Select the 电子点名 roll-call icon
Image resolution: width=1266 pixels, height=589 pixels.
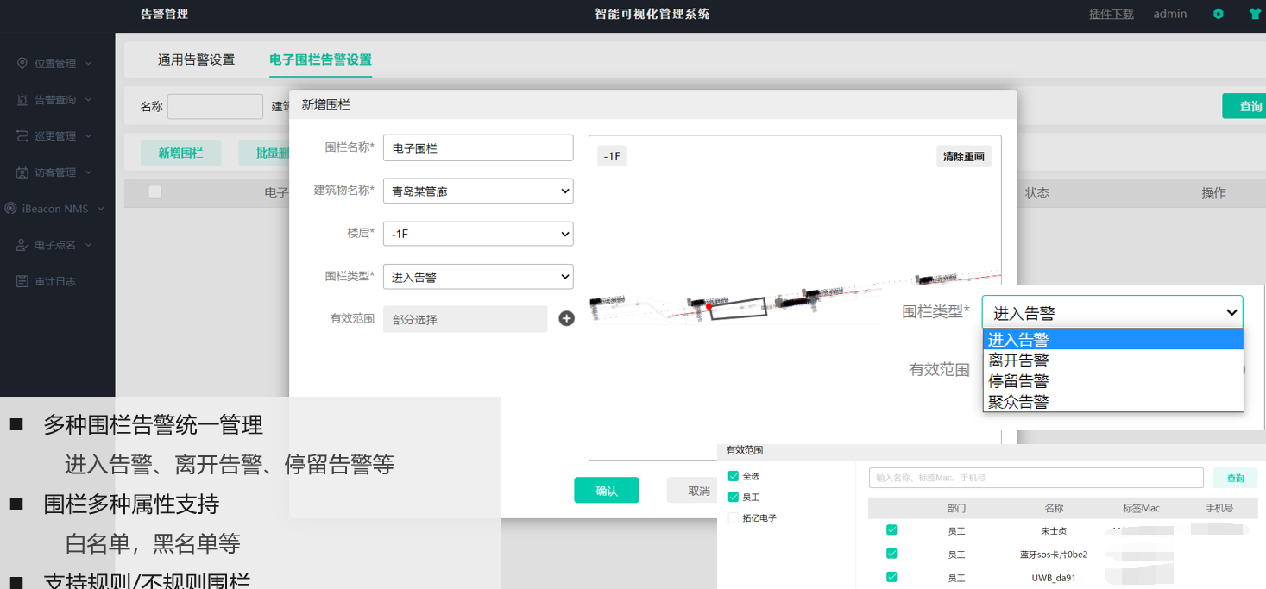point(21,244)
